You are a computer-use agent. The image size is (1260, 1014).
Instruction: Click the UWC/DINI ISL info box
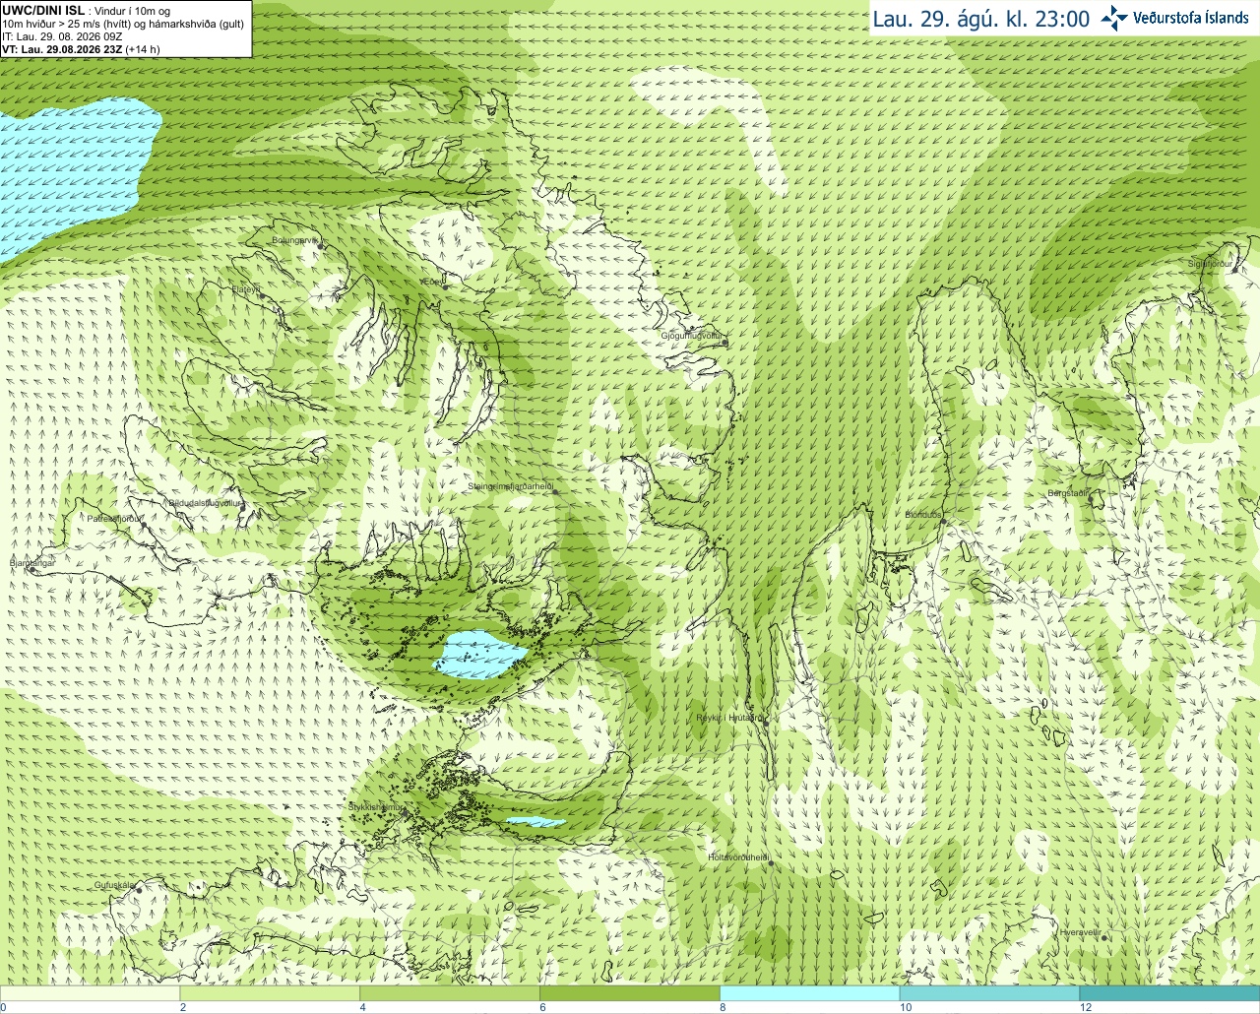click(x=125, y=30)
